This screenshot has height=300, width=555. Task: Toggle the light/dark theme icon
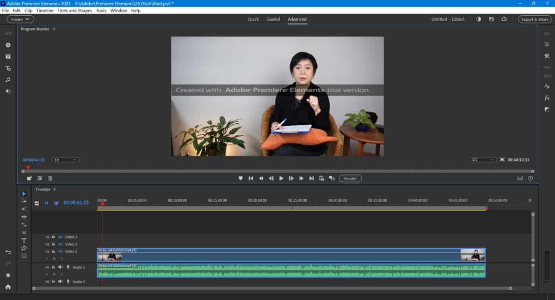click(x=479, y=19)
